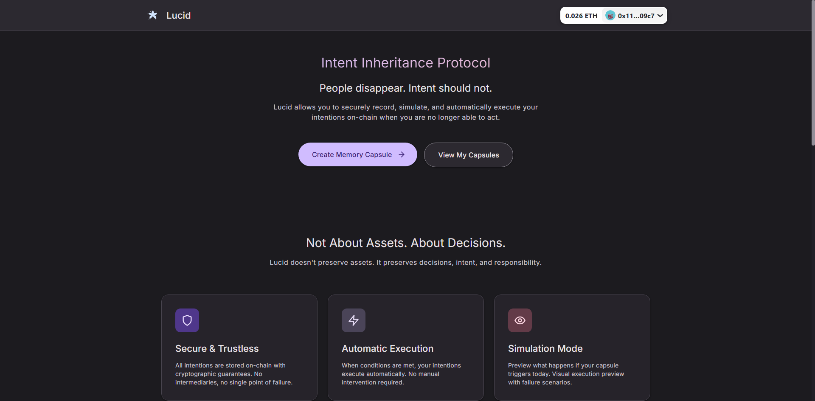Click the 'Not About Assets. About Decisions.' heading
The image size is (815, 401).
(x=405, y=243)
